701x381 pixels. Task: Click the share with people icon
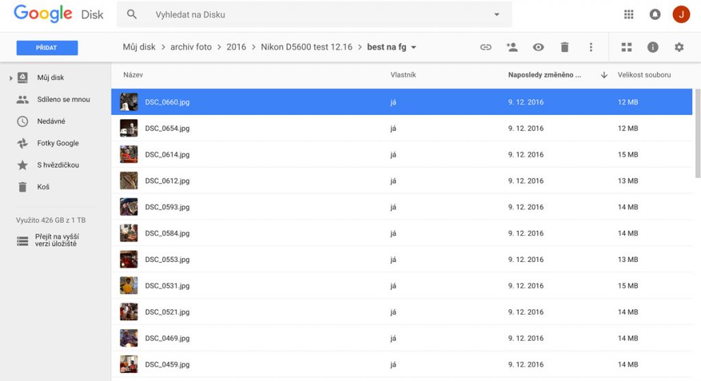[511, 47]
